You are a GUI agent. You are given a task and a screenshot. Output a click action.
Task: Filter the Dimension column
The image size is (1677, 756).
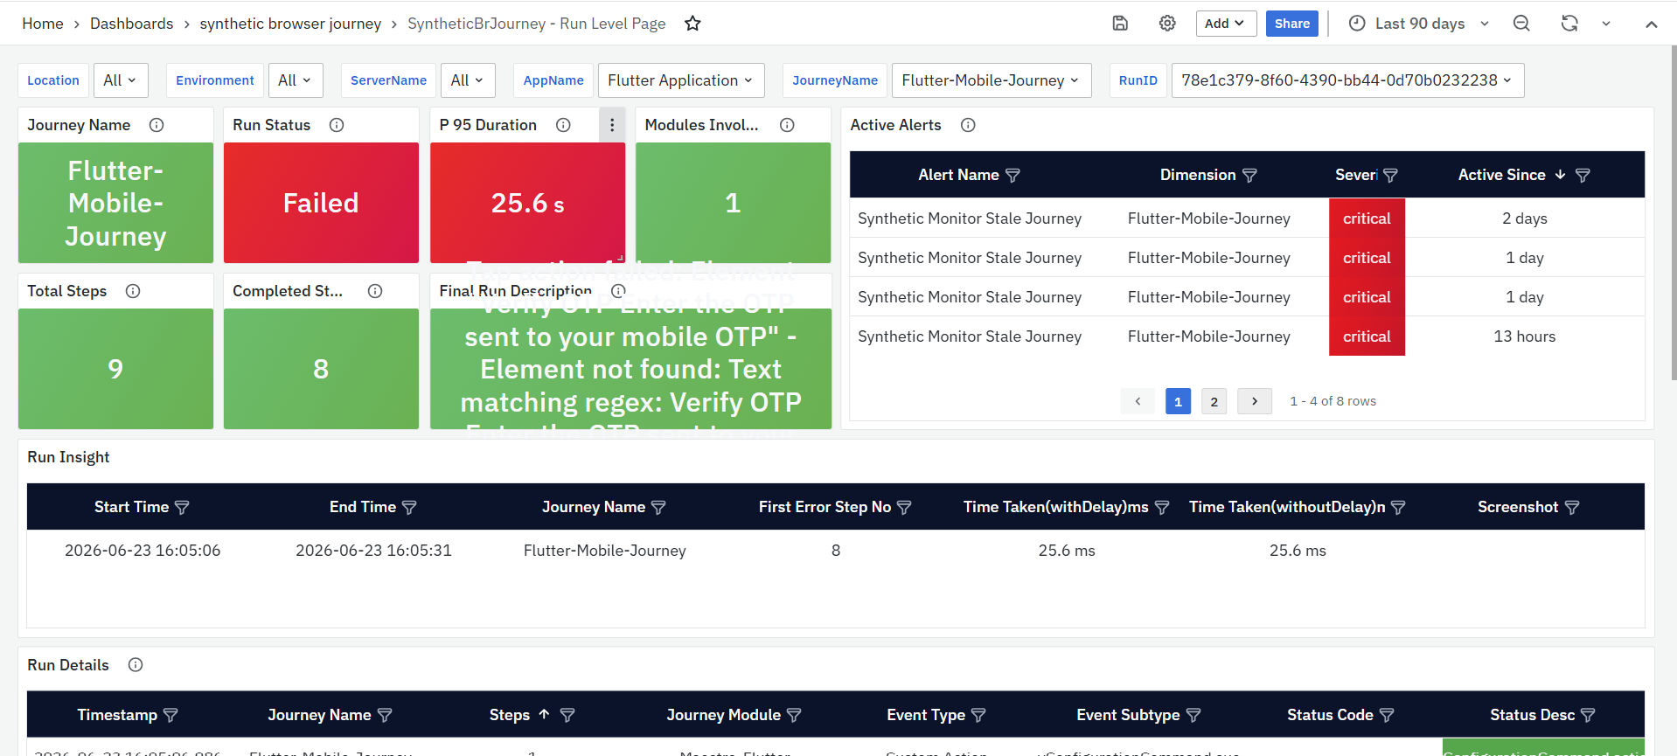pyautogui.click(x=1249, y=176)
